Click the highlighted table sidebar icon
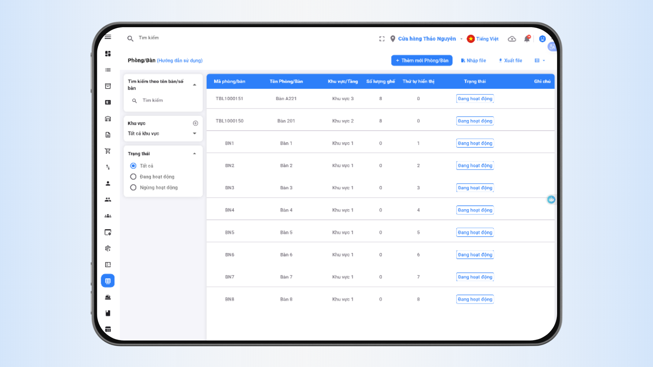Image resolution: width=653 pixels, height=367 pixels. (x=108, y=281)
